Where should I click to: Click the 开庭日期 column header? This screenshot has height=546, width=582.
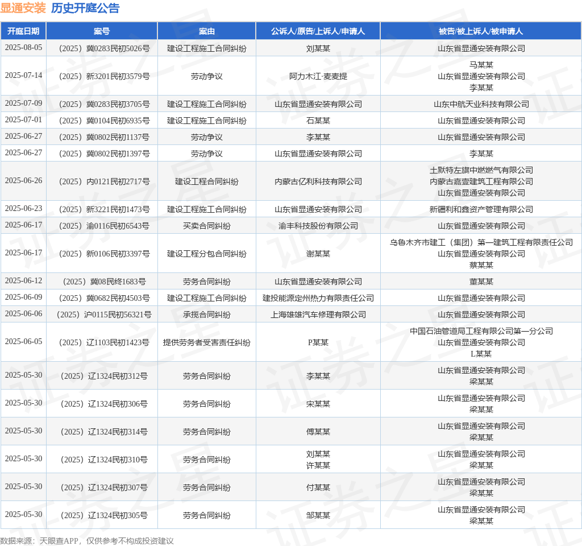coord(23,31)
